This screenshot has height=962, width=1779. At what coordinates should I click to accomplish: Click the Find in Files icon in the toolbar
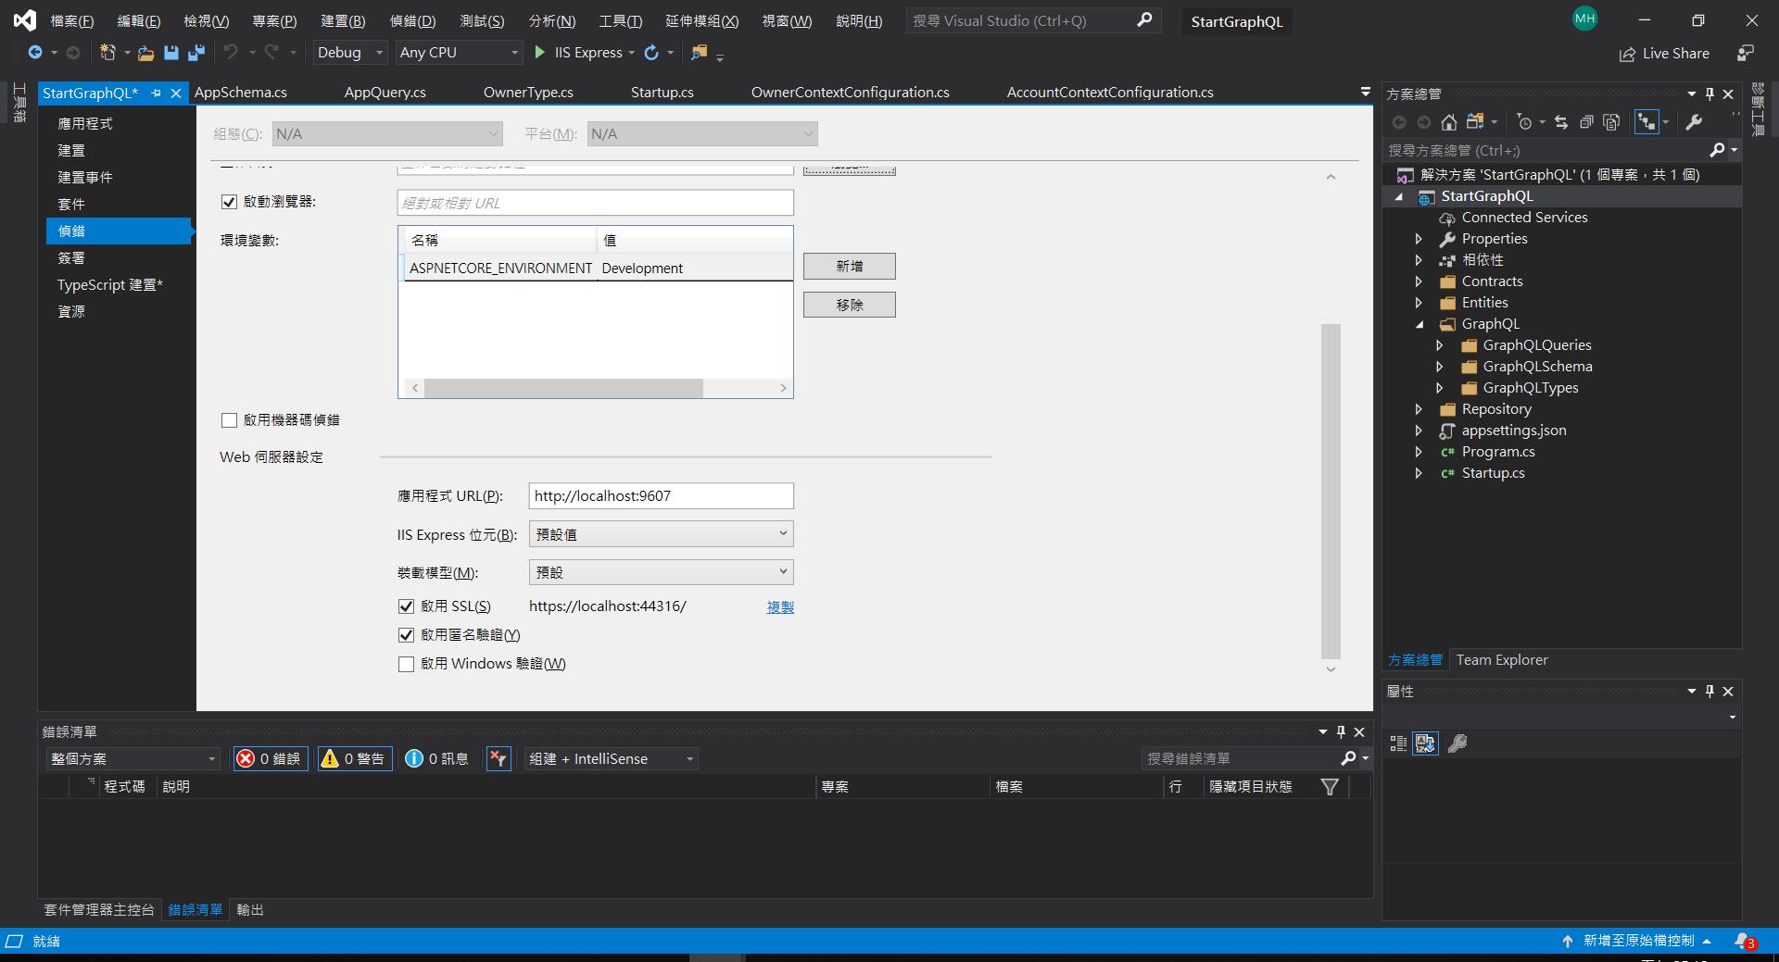tap(699, 53)
